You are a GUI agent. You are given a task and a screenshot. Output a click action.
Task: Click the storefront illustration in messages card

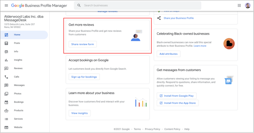229,80
